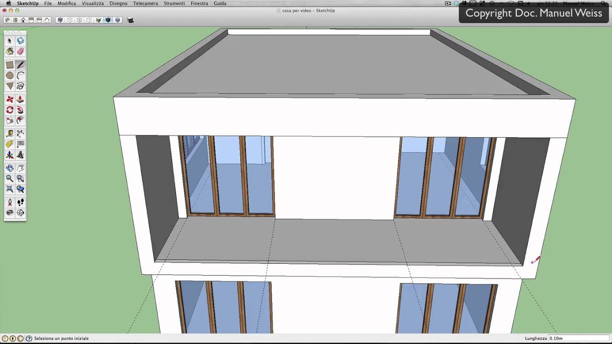The width and height of the screenshot is (612, 344).
Task: Enable Monochrome face style
Action: (x=118, y=20)
